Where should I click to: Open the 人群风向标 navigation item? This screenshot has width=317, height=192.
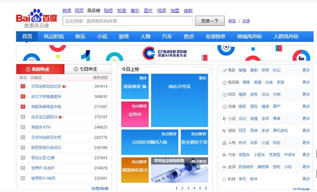(286, 37)
